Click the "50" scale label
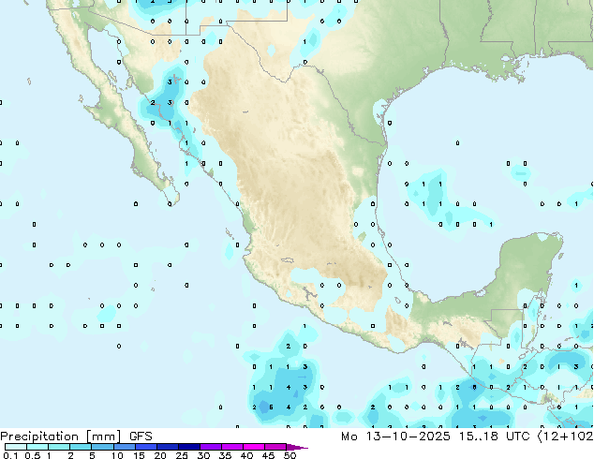The height and width of the screenshot is (459, 594). 290,455
